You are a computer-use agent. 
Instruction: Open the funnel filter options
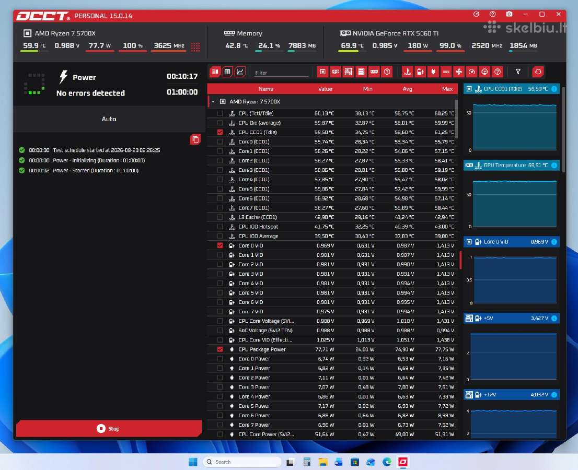(518, 72)
